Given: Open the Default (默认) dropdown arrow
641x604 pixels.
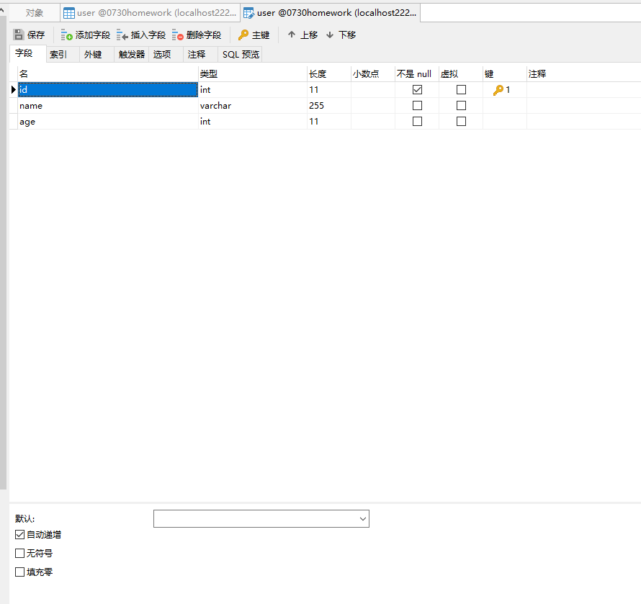Looking at the screenshot, I should tap(362, 519).
